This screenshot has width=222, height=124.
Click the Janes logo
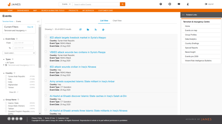click(x=14, y=4)
